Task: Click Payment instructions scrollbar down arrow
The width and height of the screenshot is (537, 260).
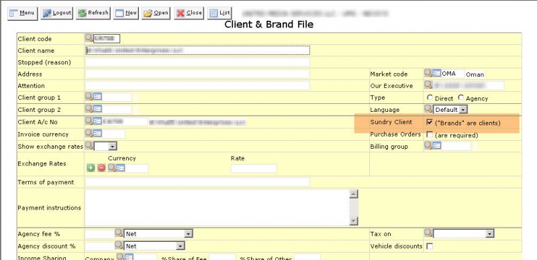Action: click(x=354, y=221)
